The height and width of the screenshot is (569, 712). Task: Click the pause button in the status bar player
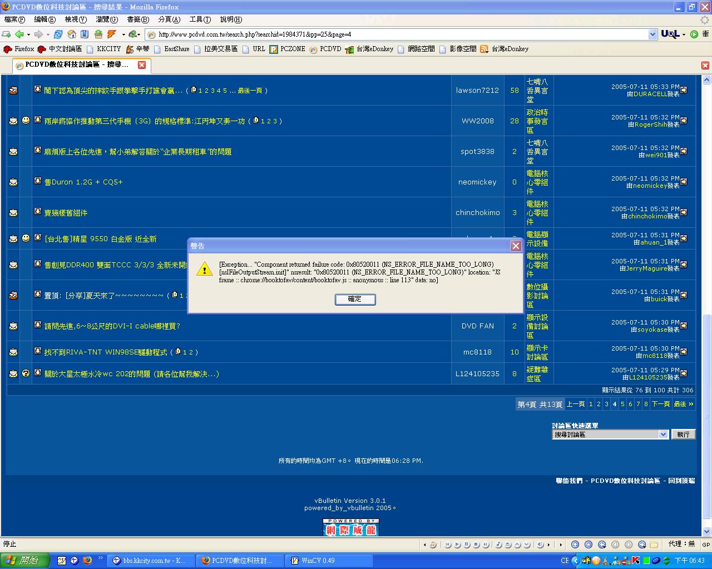click(468, 545)
